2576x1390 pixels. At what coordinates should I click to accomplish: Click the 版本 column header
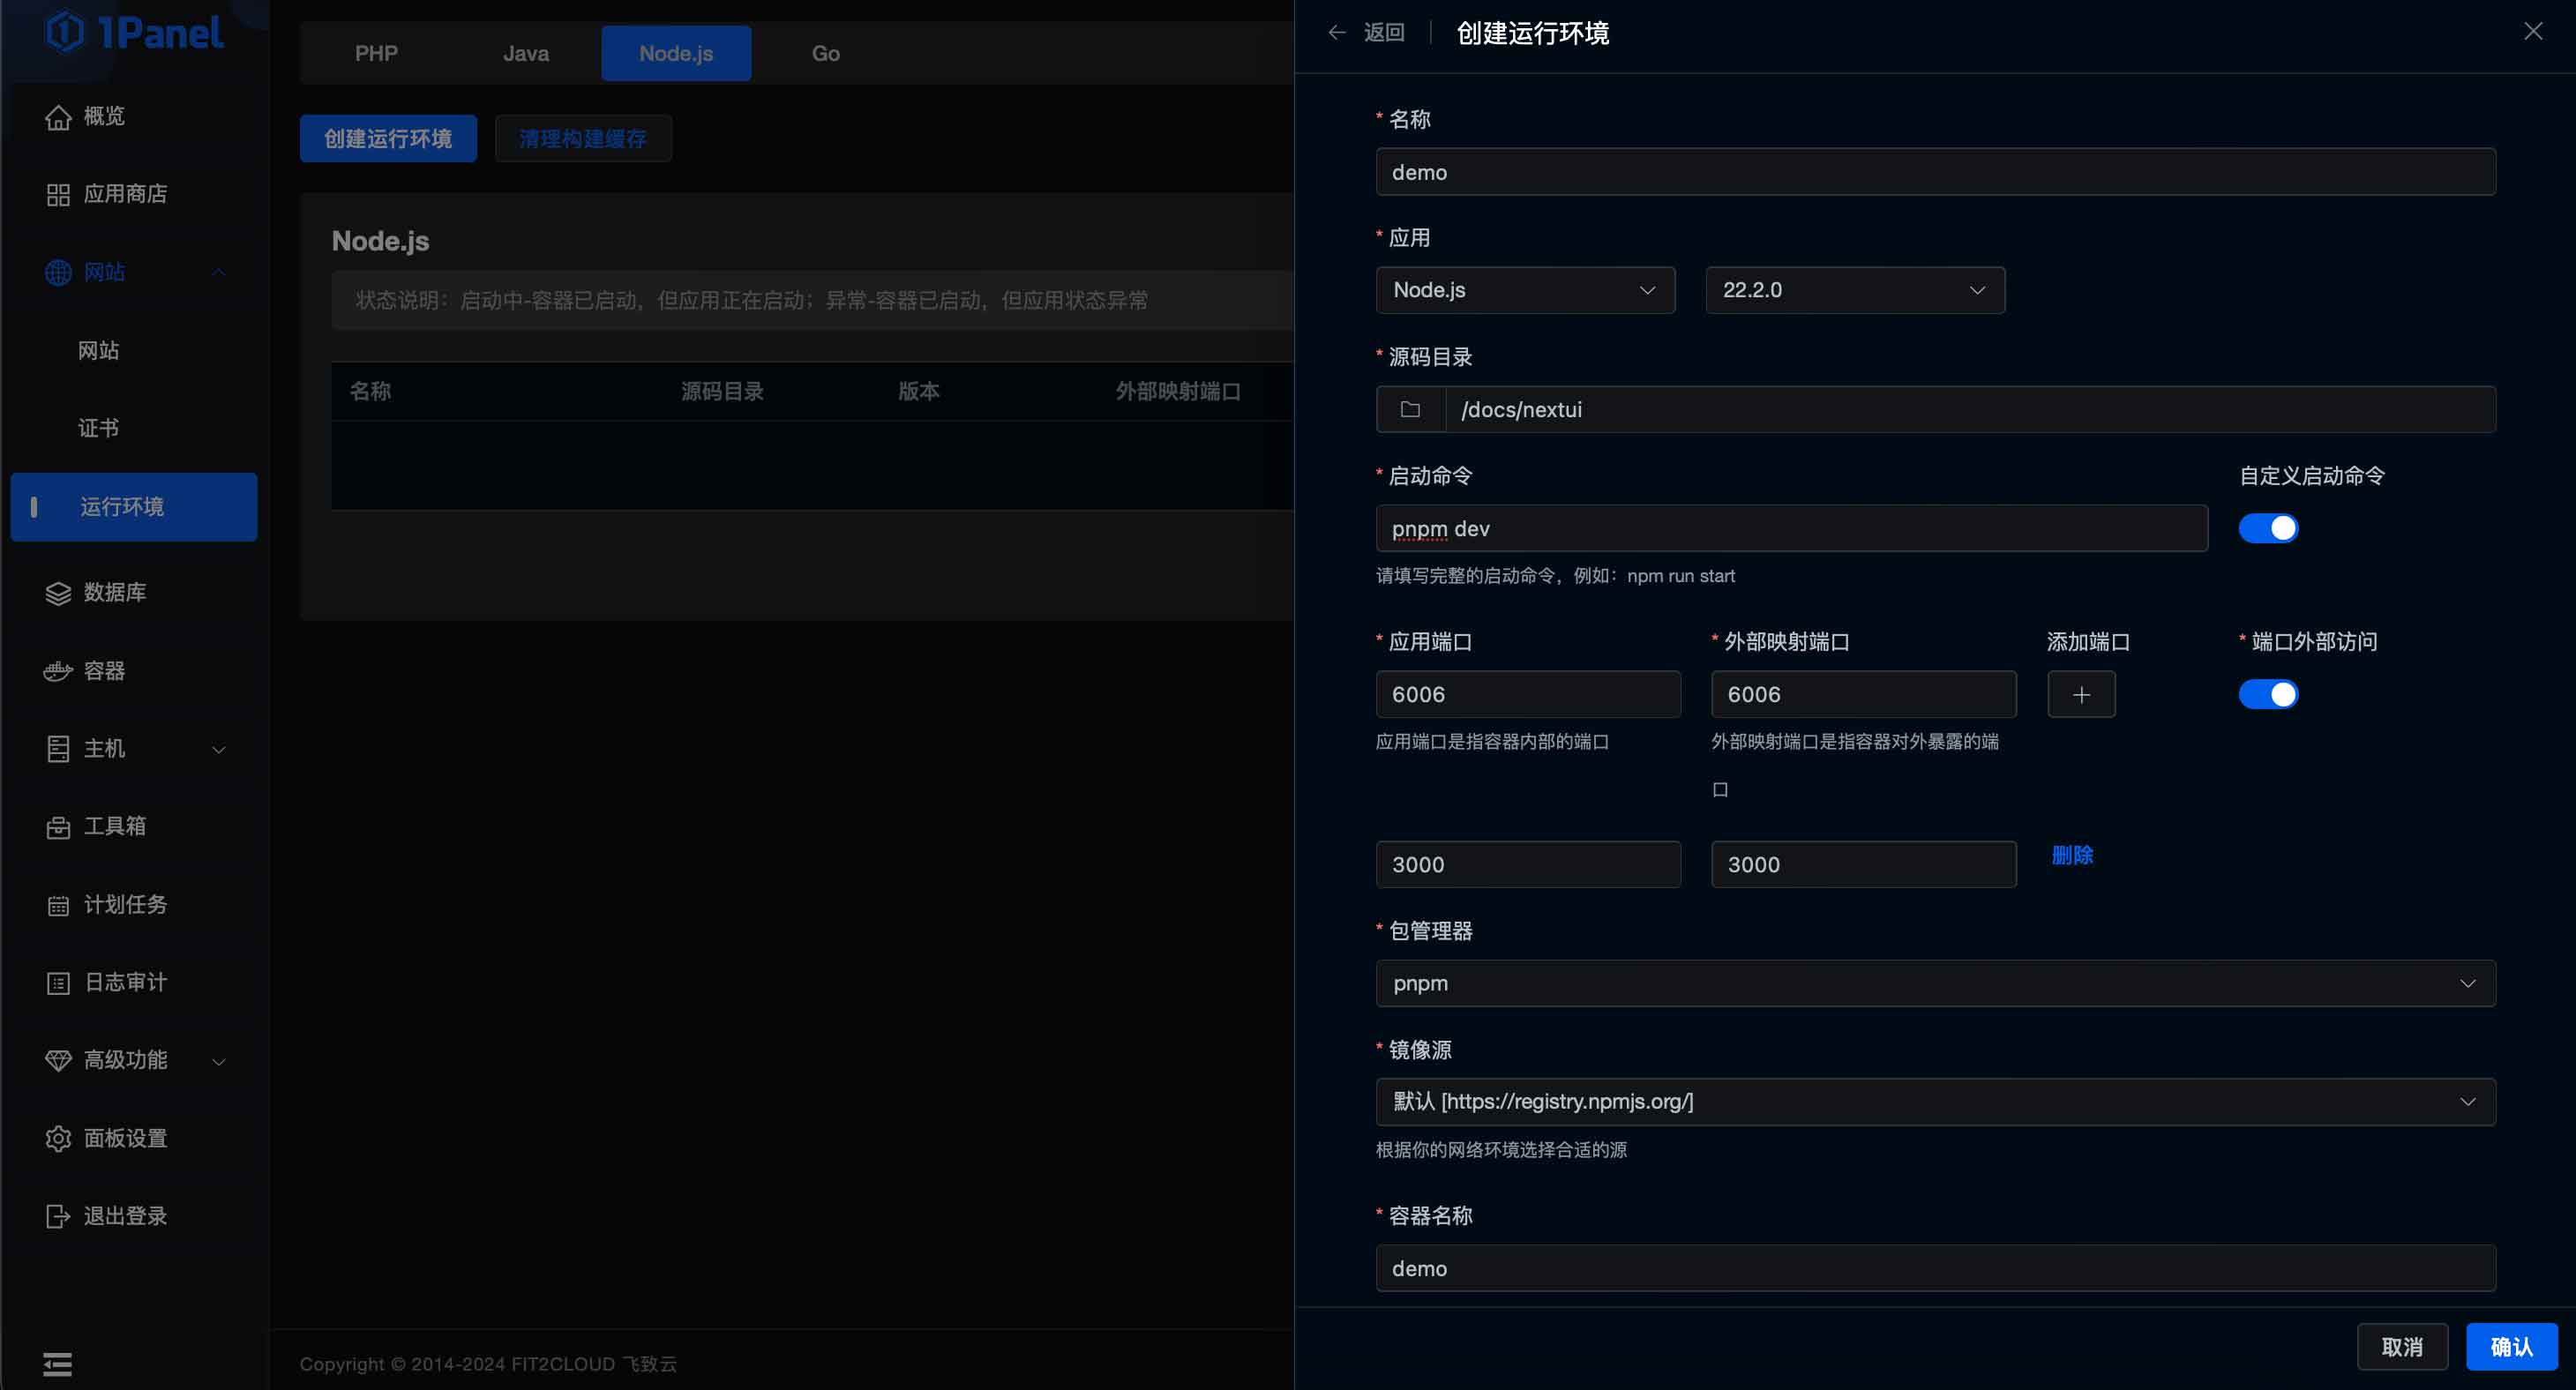click(918, 391)
